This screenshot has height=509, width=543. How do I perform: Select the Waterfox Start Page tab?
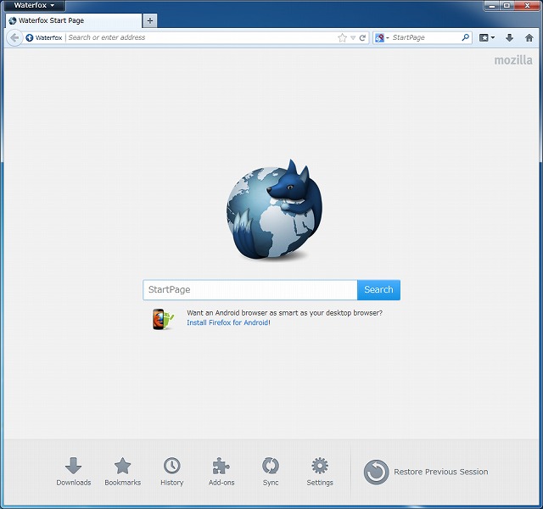pos(74,20)
